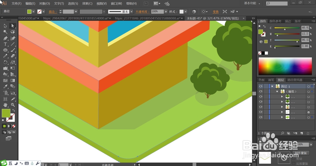Hide the second sublayer under <编组>
This screenshot has width=316, height=166.
pos(261,102)
